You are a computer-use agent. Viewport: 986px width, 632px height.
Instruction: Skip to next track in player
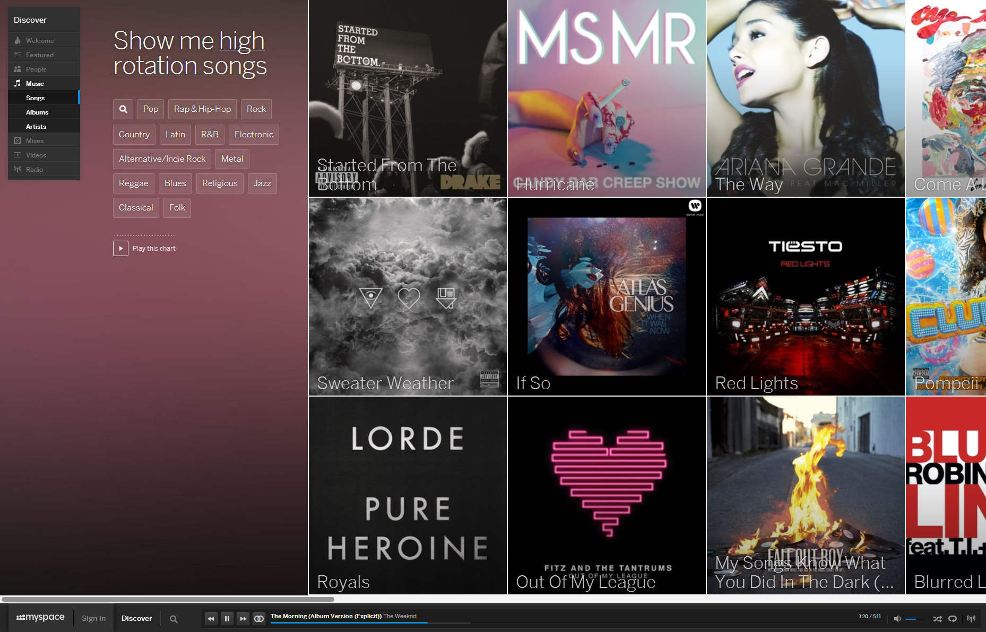(243, 619)
